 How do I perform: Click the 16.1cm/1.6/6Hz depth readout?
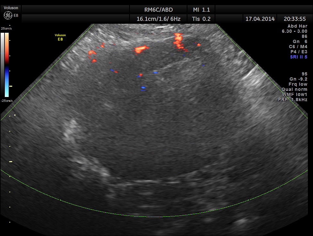point(158,19)
